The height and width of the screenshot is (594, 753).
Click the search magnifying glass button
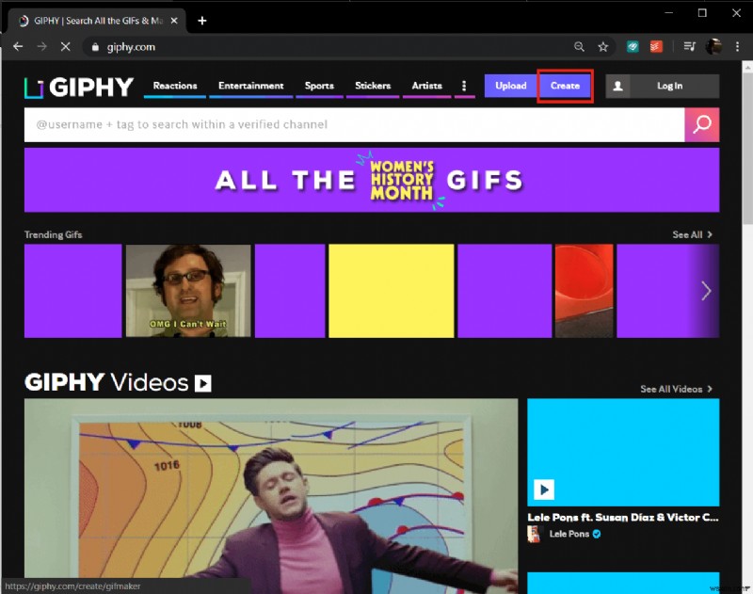[702, 123]
